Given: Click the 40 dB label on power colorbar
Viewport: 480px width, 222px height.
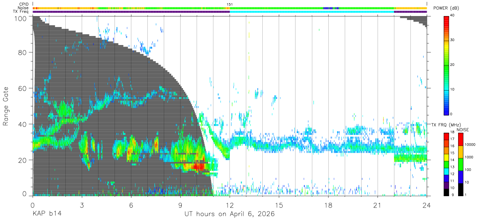Looking at the screenshot, I should point(452,15).
